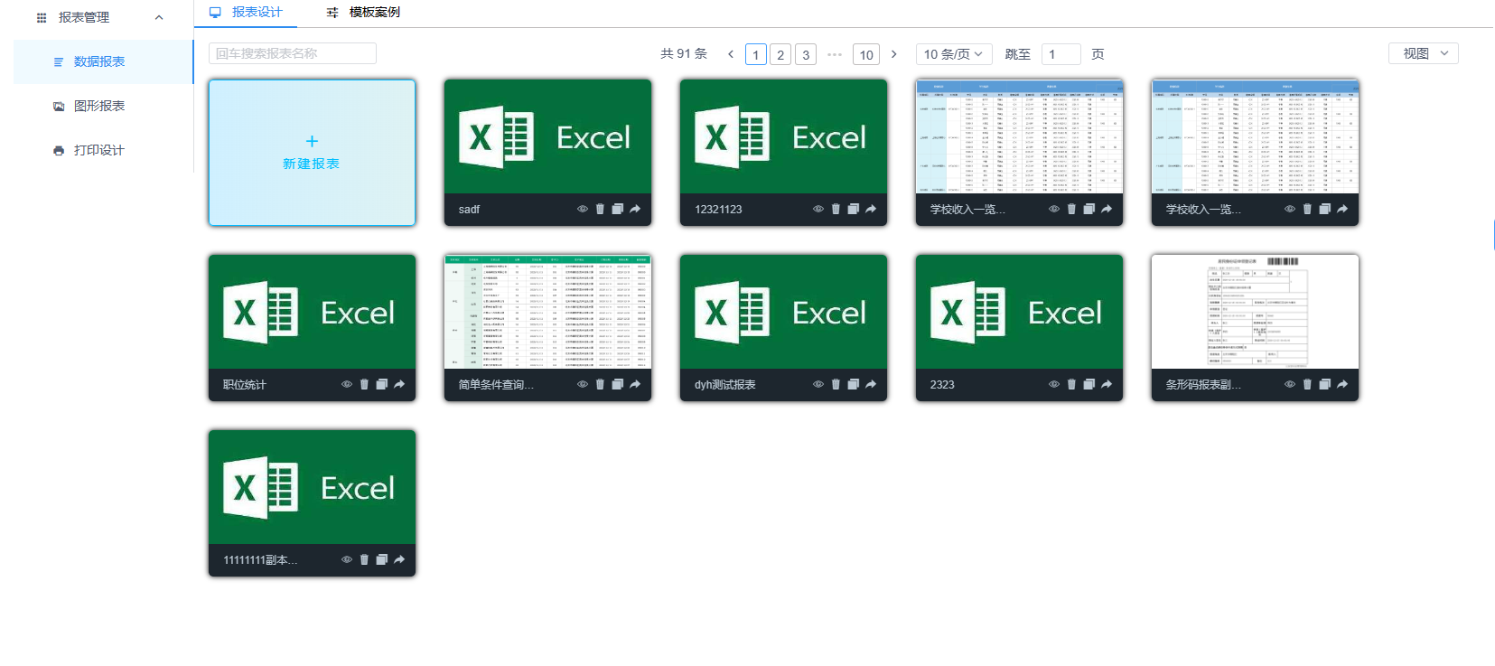Go to previous page with left chevron
The height and width of the screenshot is (666, 1495).
pos(731,54)
